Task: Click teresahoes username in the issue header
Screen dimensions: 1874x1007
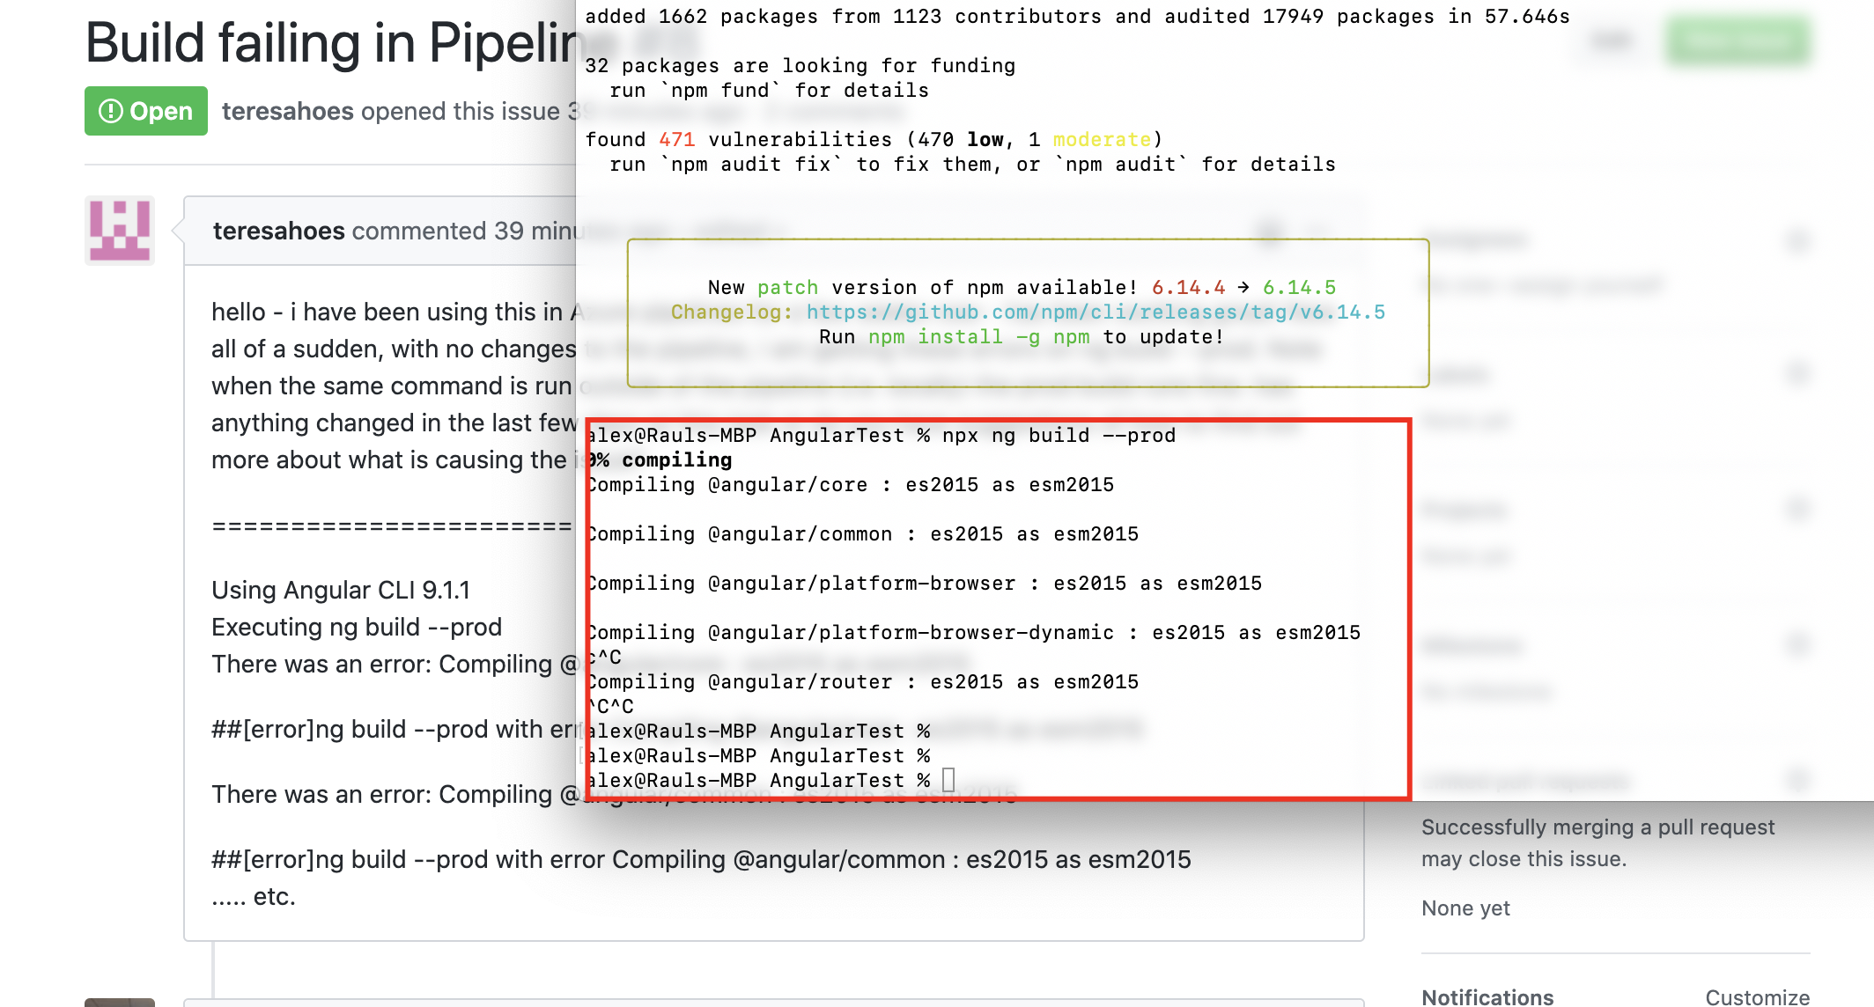Action: pos(287,111)
